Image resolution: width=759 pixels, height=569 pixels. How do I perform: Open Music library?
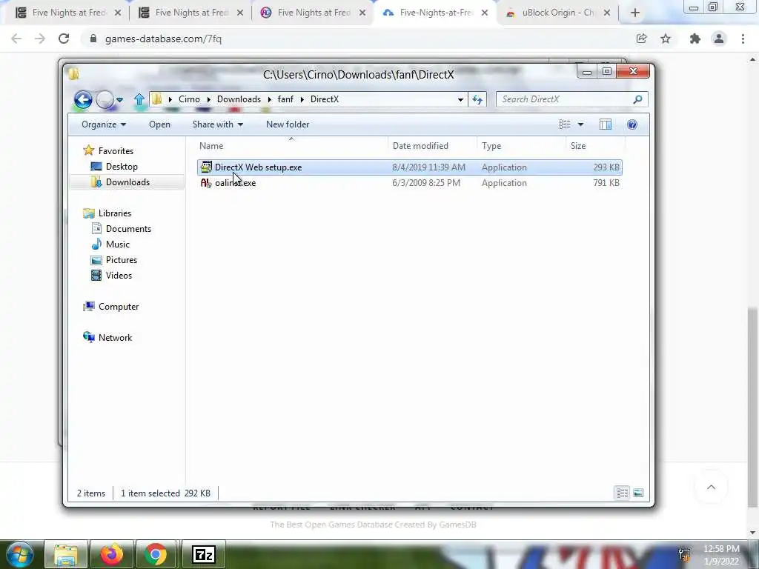[118, 244]
